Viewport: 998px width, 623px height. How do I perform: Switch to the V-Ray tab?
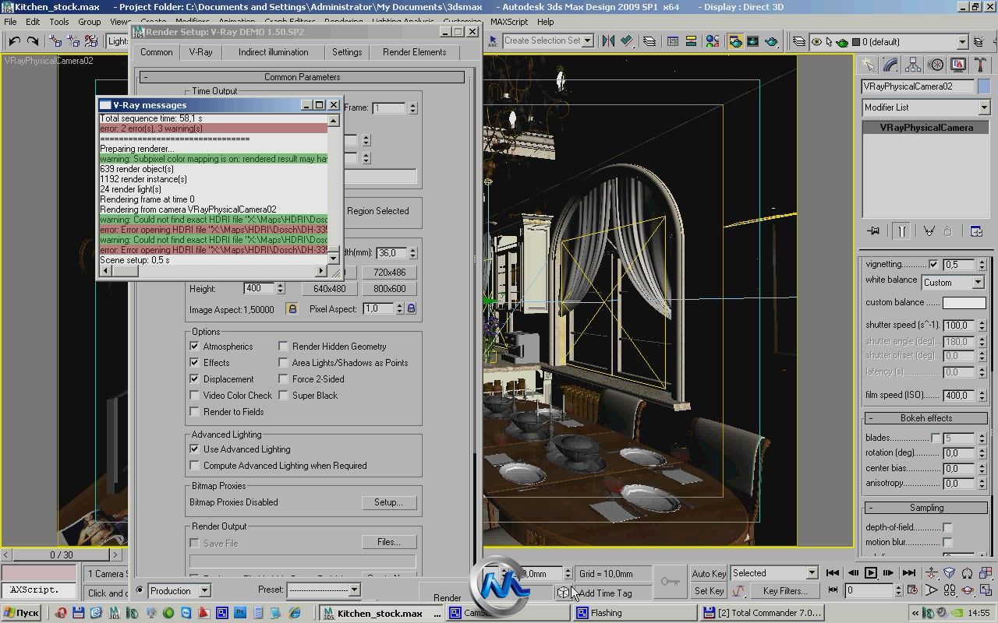point(200,52)
